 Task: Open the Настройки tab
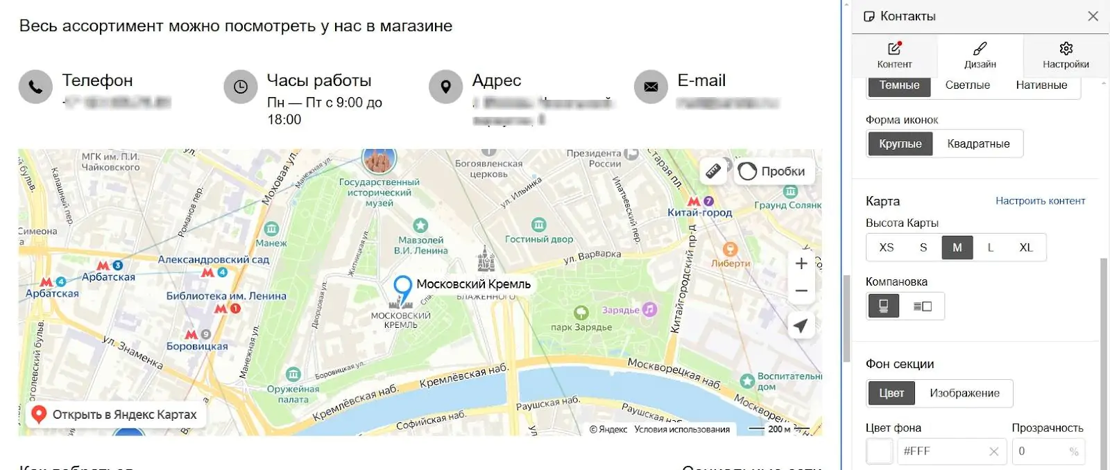pyautogui.click(x=1066, y=55)
